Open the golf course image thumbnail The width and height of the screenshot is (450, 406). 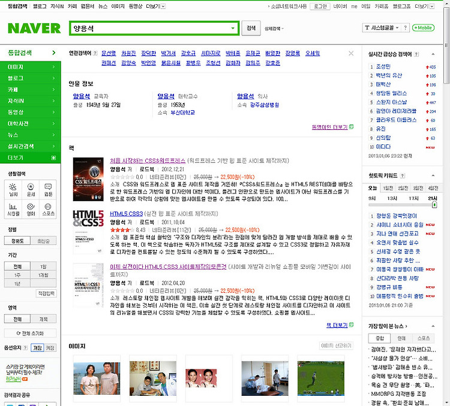tap(321, 378)
